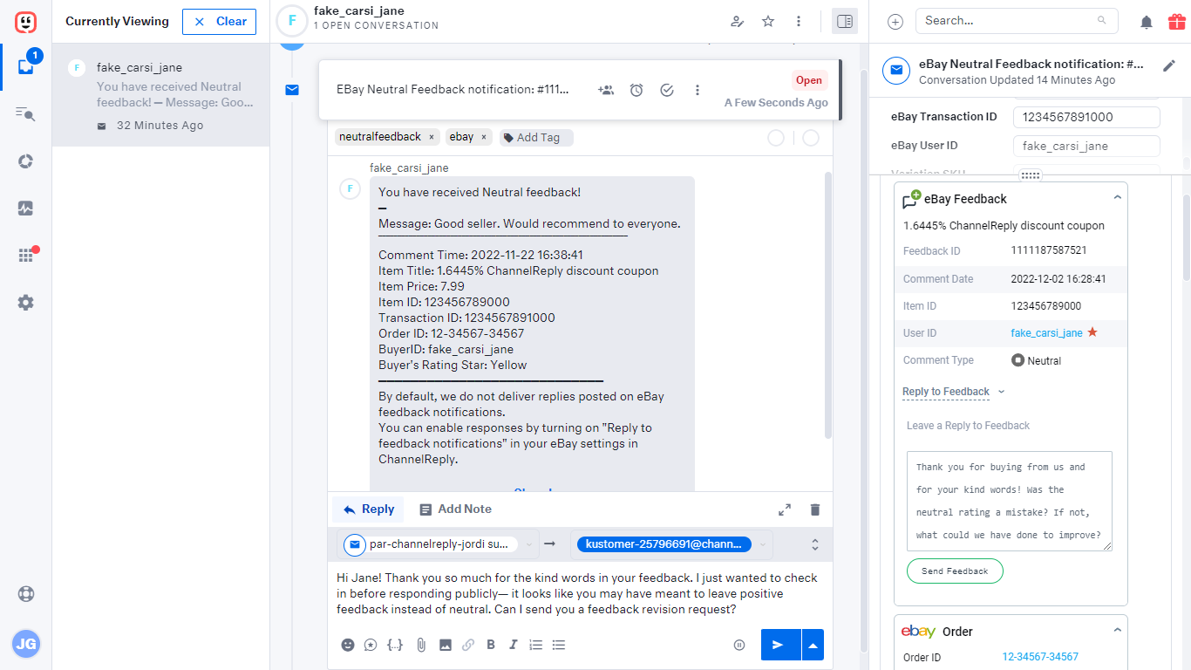Expand the reply editor to fullscreen
The width and height of the screenshot is (1191, 670).
click(x=785, y=509)
